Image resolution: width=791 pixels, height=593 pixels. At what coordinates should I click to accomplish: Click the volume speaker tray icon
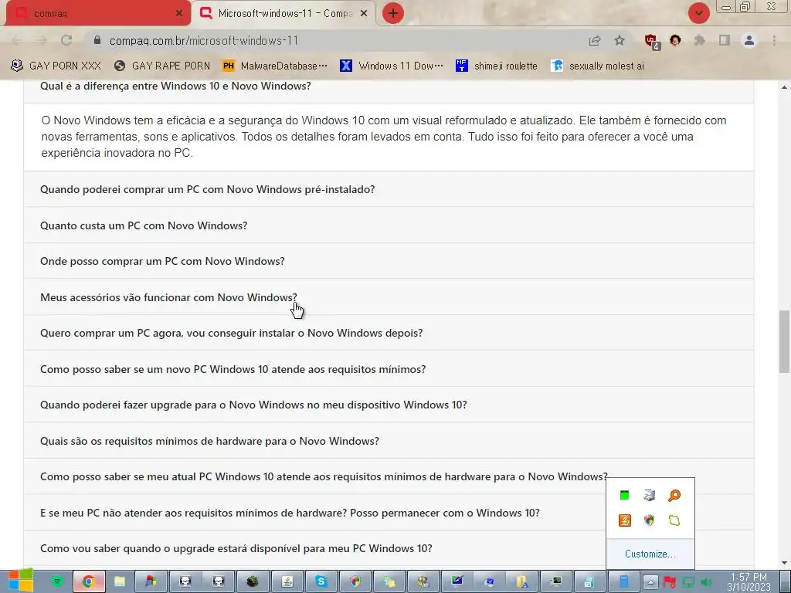point(706,583)
